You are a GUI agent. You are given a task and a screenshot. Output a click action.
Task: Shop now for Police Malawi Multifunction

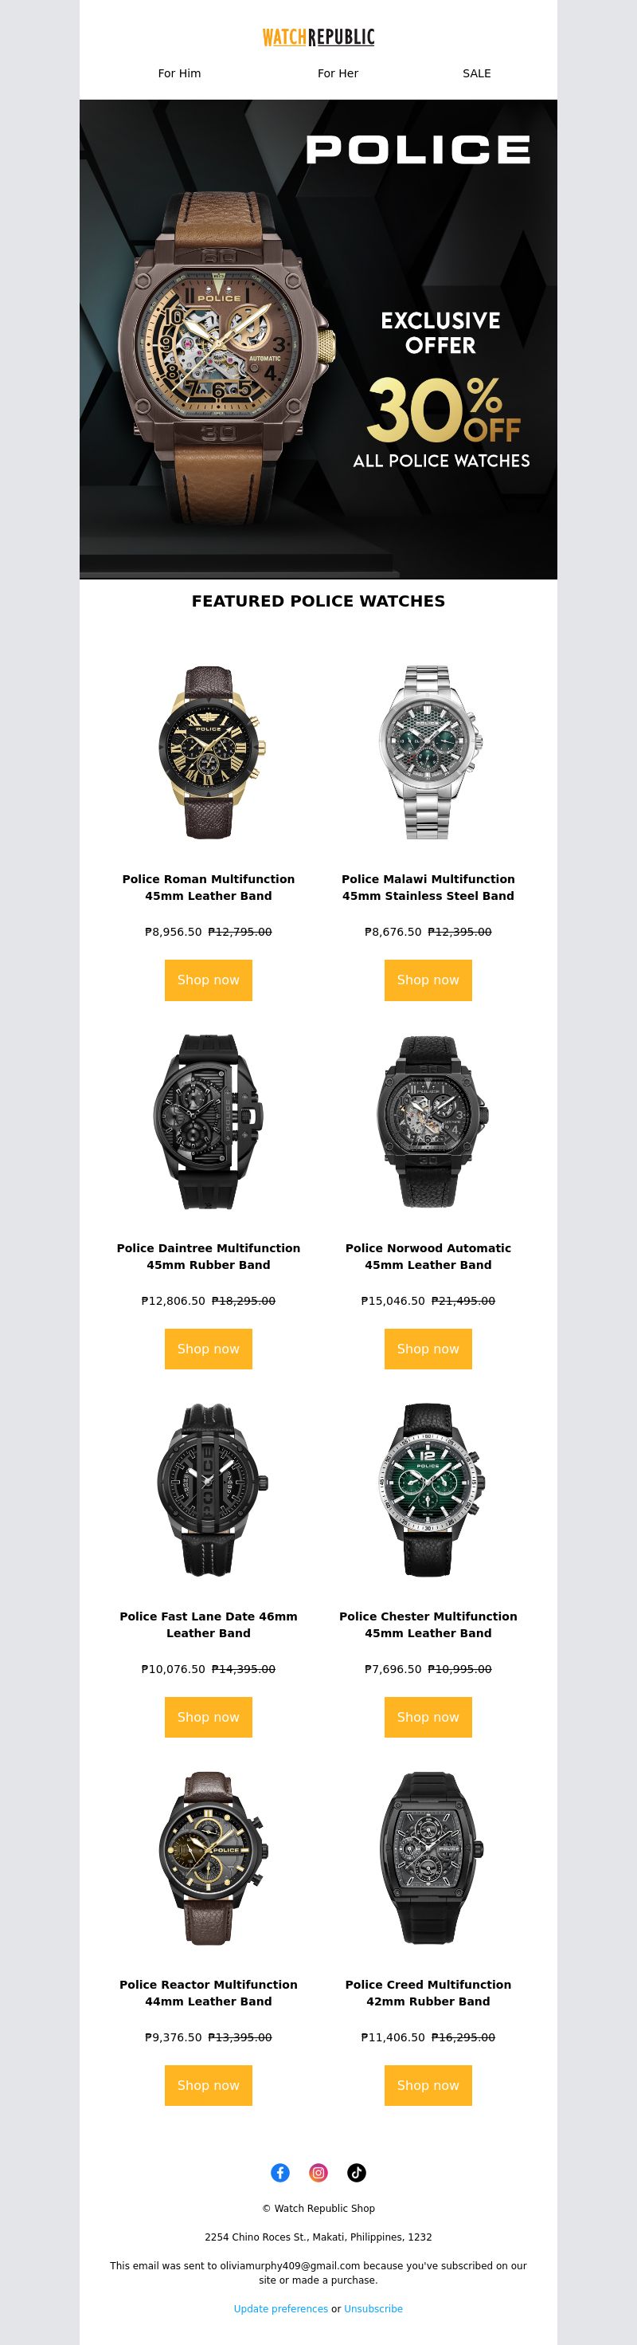tap(428, 980)
